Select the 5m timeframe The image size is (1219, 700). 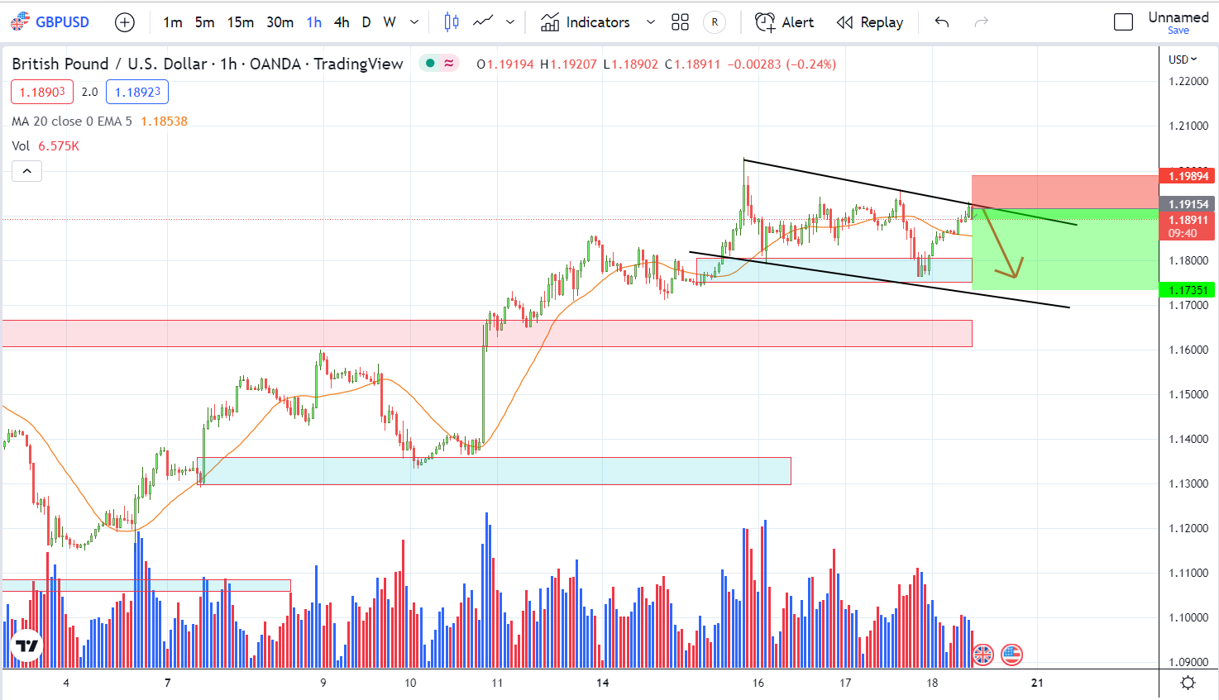205,22
